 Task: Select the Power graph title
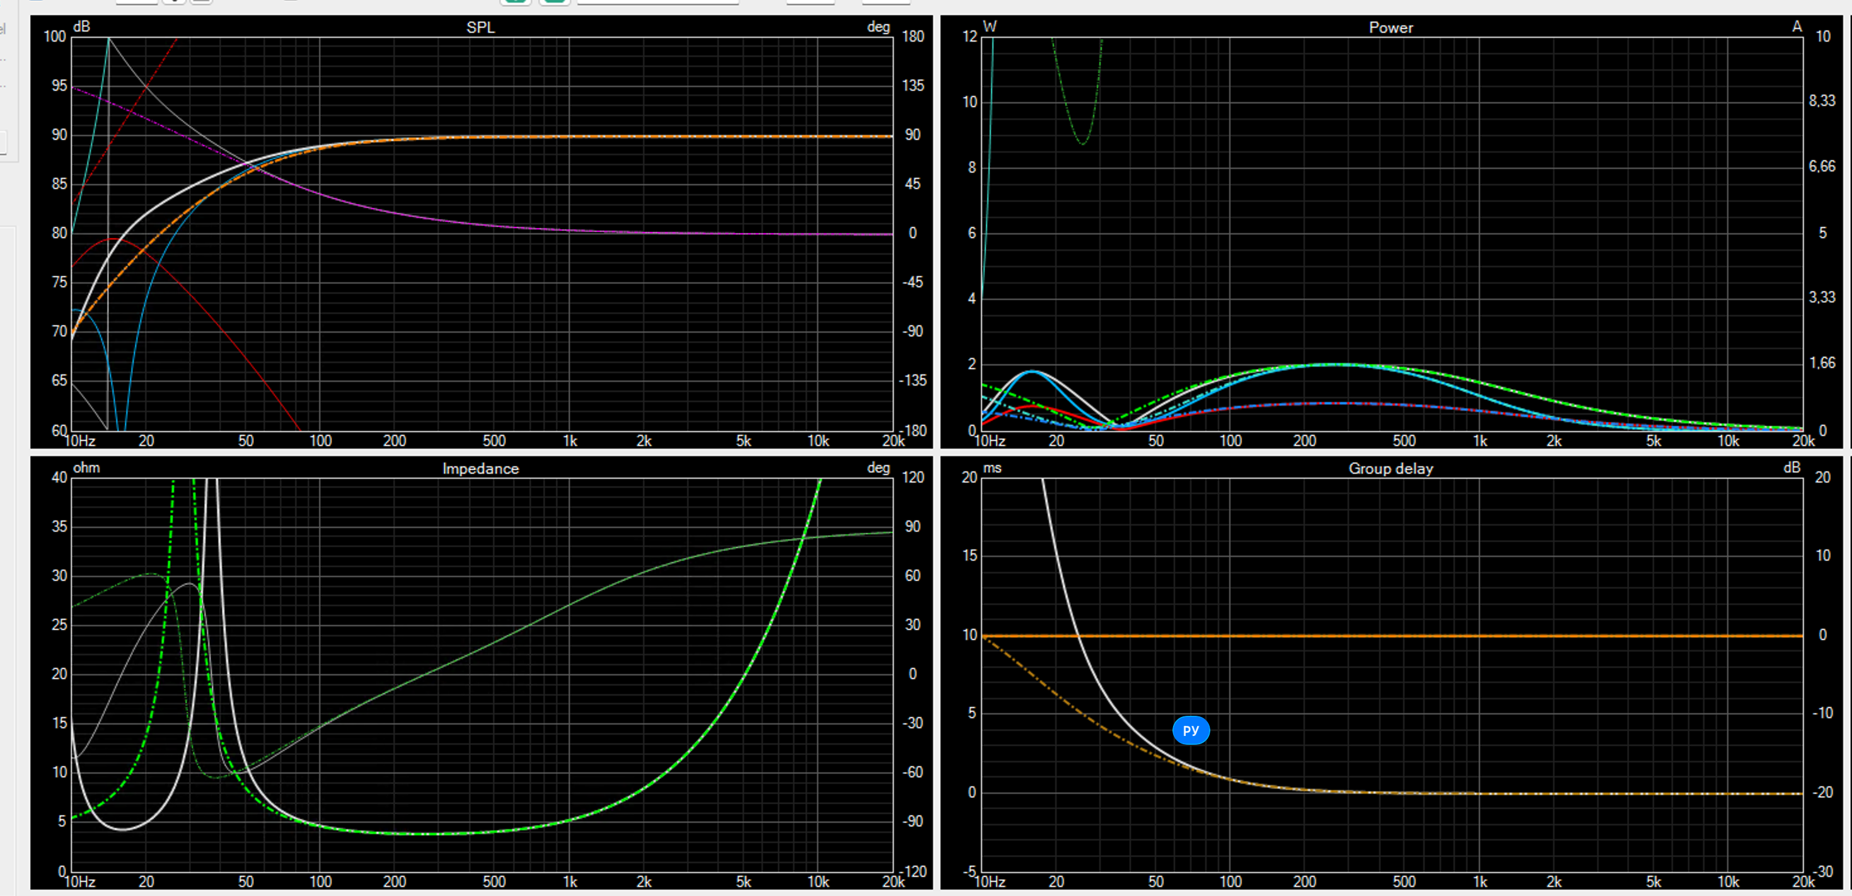click(1391, 27)
